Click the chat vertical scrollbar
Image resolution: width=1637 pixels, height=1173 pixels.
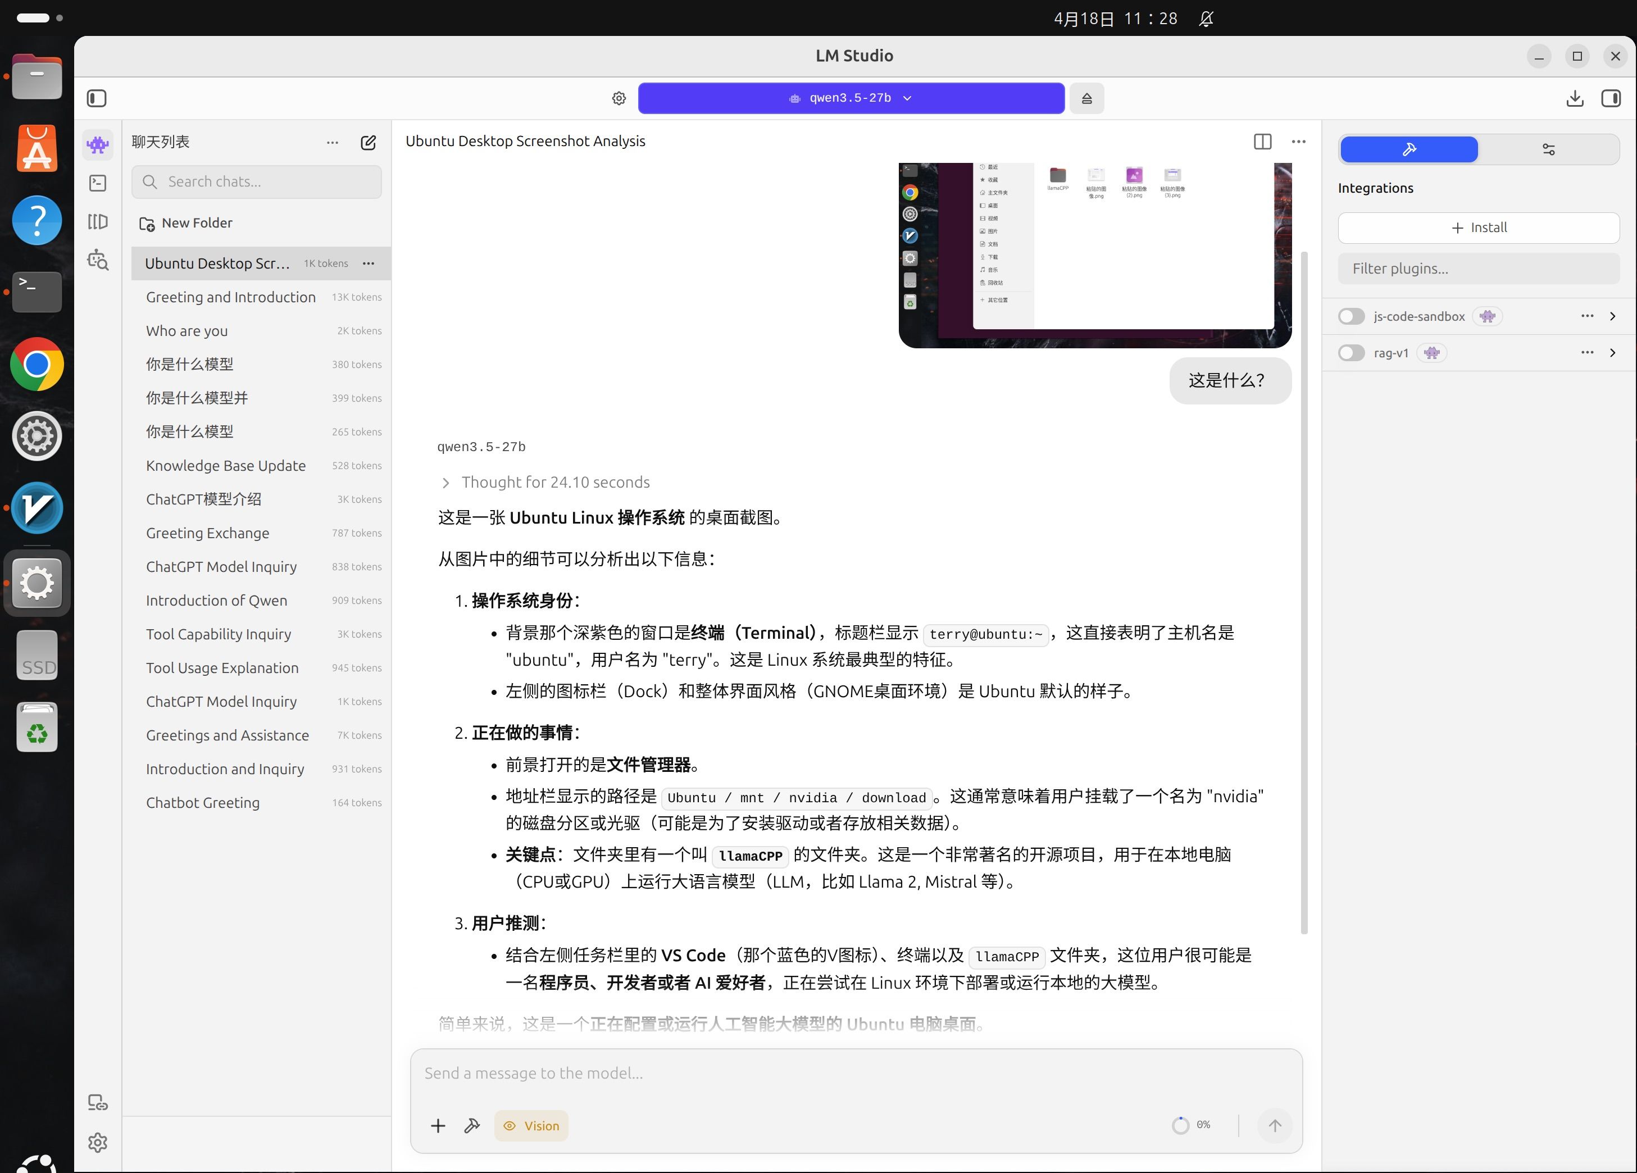[x=1303, y=592]
